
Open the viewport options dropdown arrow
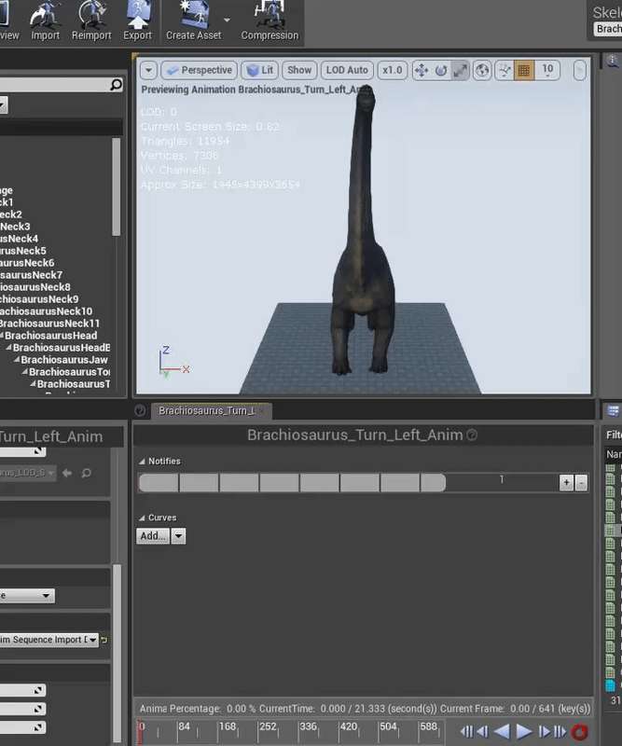point(148,71)
